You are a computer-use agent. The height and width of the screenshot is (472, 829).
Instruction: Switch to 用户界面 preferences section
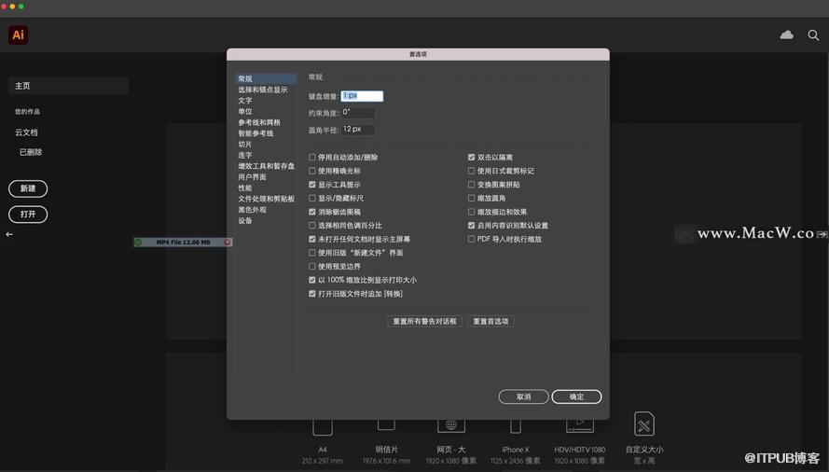252,177
